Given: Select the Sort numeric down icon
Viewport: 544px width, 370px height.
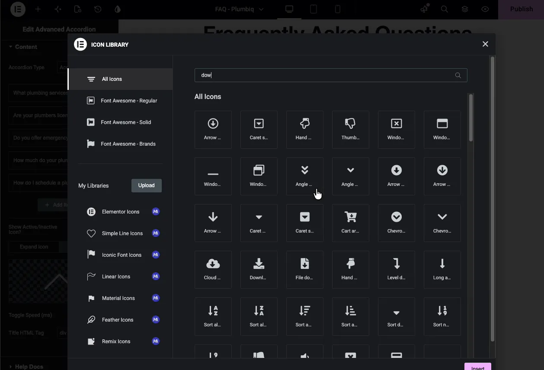Looking at the screenshot, I should pyautogui.click(x=442, y=316).
